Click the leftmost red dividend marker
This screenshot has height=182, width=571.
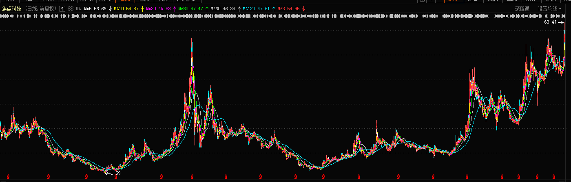(x=8, y=176)
